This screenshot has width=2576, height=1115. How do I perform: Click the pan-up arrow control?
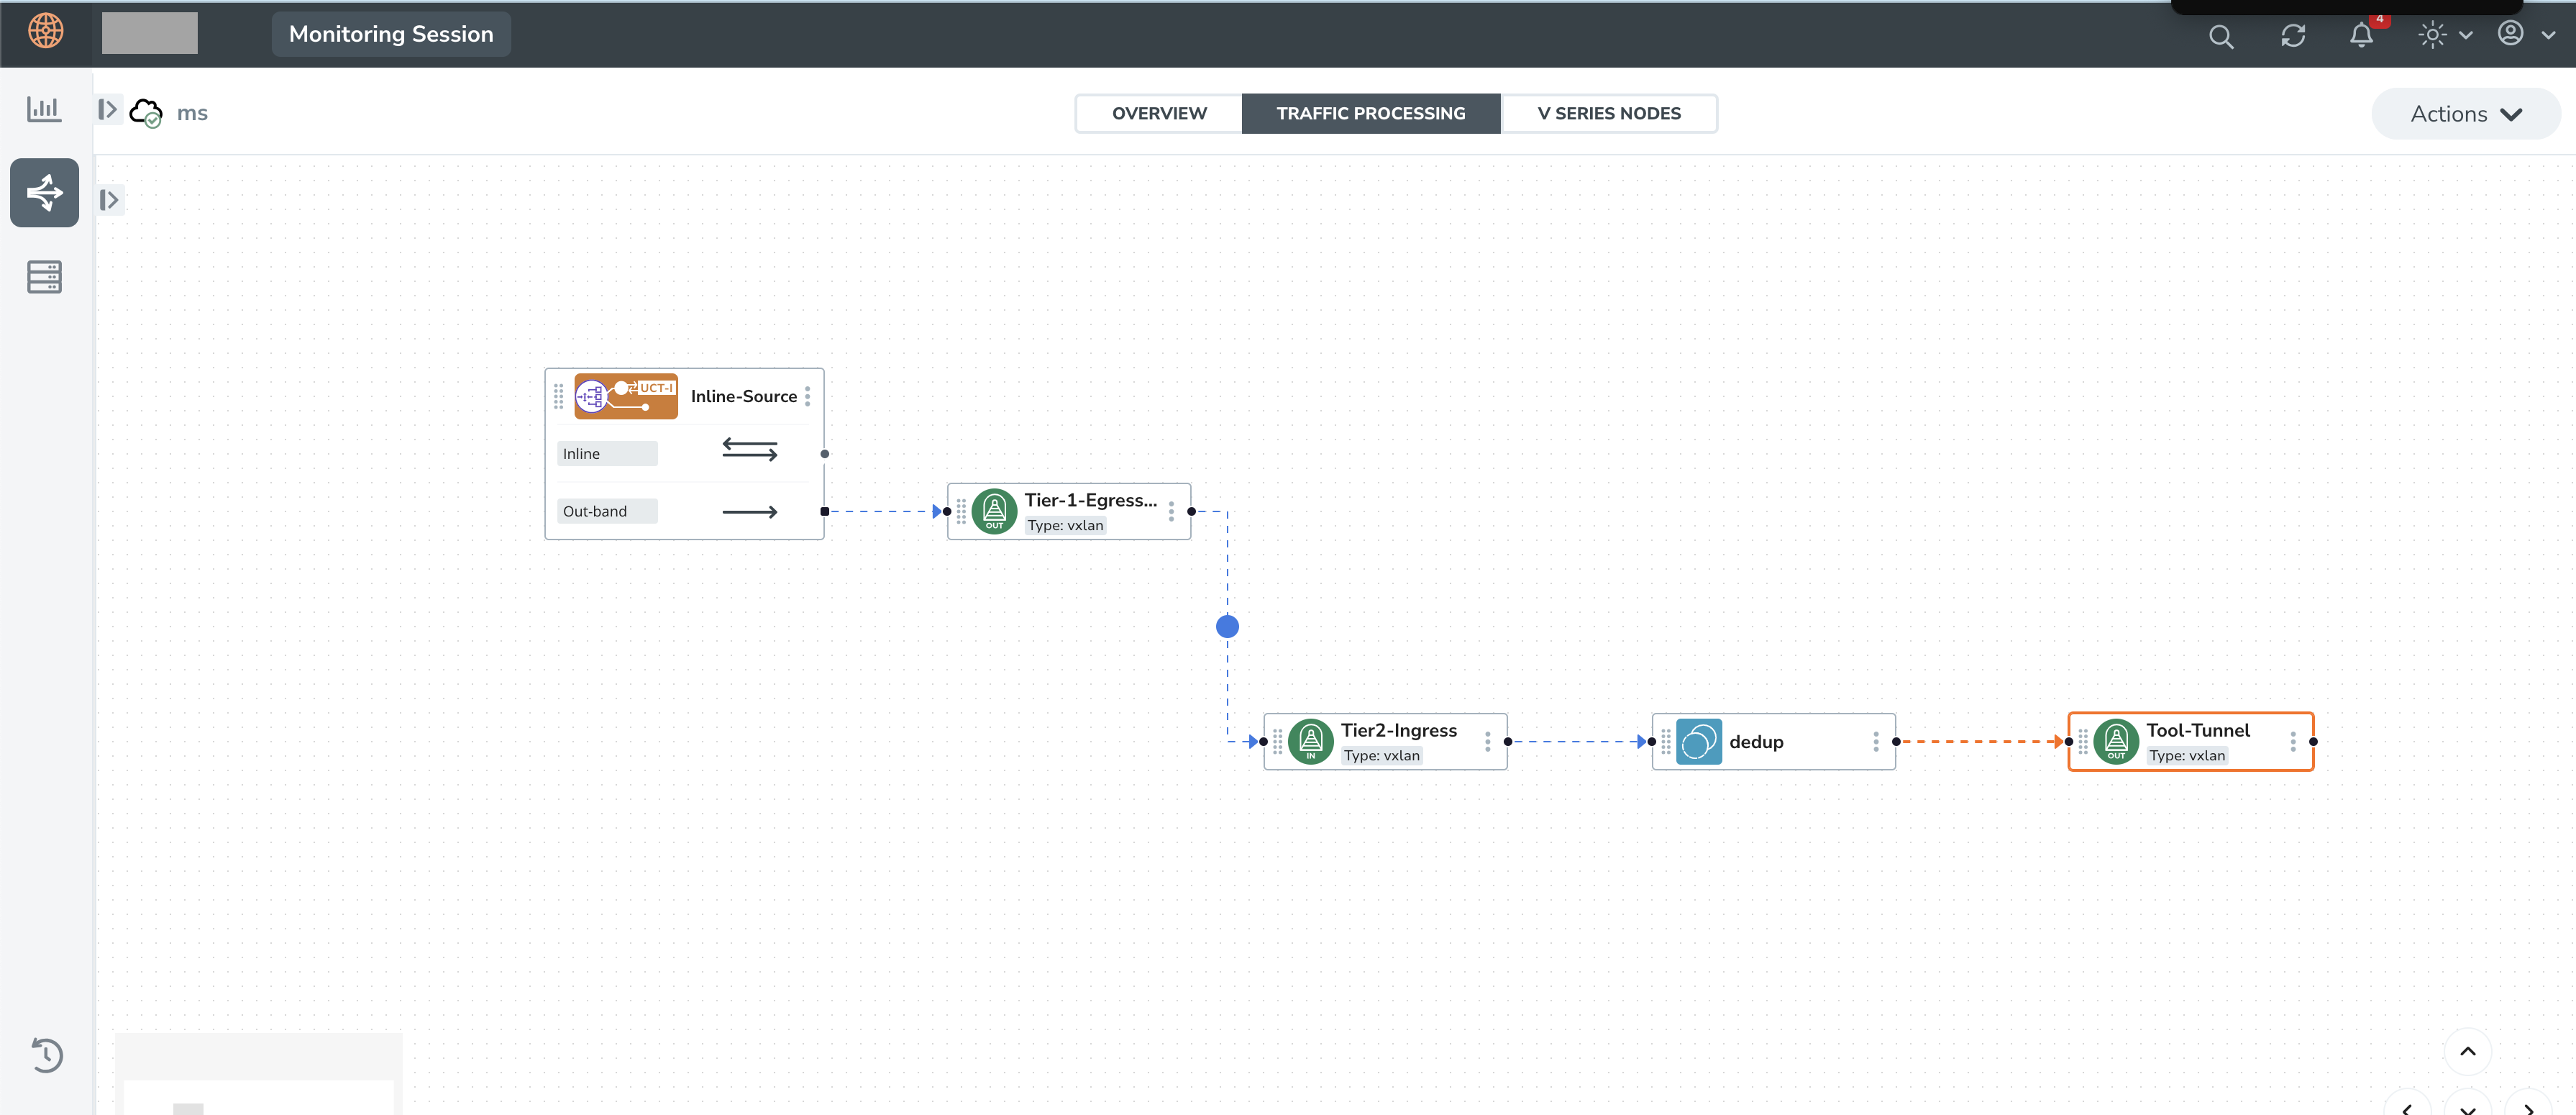point(2467,1051)
